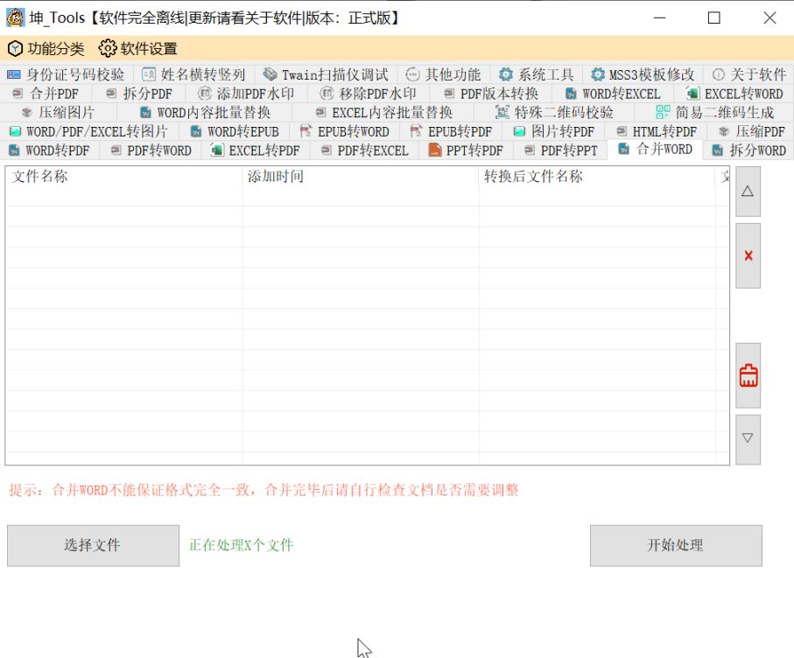Select the 合并PDF tab
The height and width of the screenshot is (658, 794).
(46, 94)
